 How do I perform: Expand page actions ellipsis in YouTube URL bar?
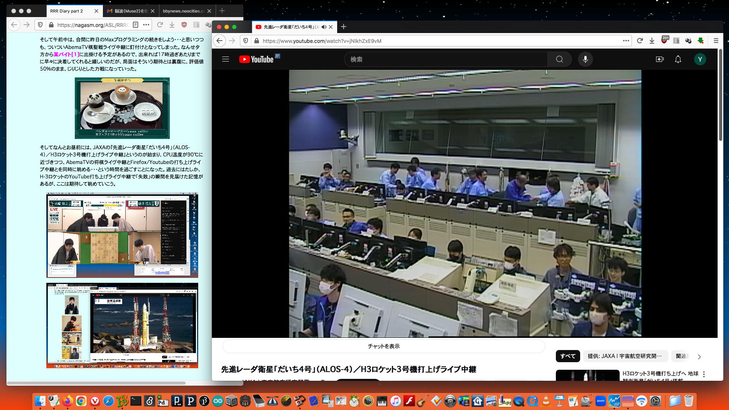(x=626, y=41)
